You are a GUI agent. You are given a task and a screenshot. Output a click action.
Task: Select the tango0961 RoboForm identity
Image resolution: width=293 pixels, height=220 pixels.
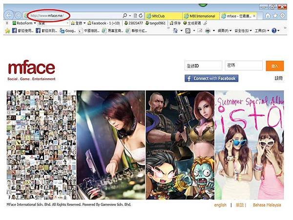[x=155, y=23]
